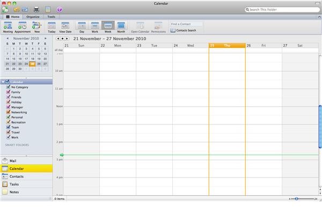The image size is (322, 207).
Task: Select the Week view button
Action: coord(108,27)
